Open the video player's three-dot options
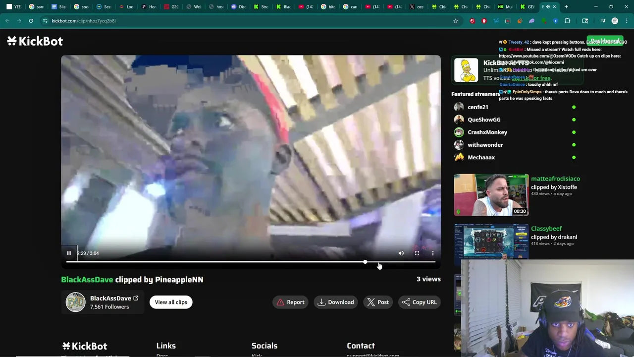This screenshot has height=357, width=634. [433, 253]
